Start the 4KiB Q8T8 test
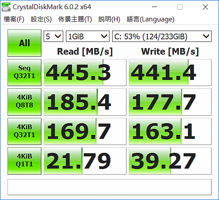This screenshot has height=200, width=219. click(24, 102)
